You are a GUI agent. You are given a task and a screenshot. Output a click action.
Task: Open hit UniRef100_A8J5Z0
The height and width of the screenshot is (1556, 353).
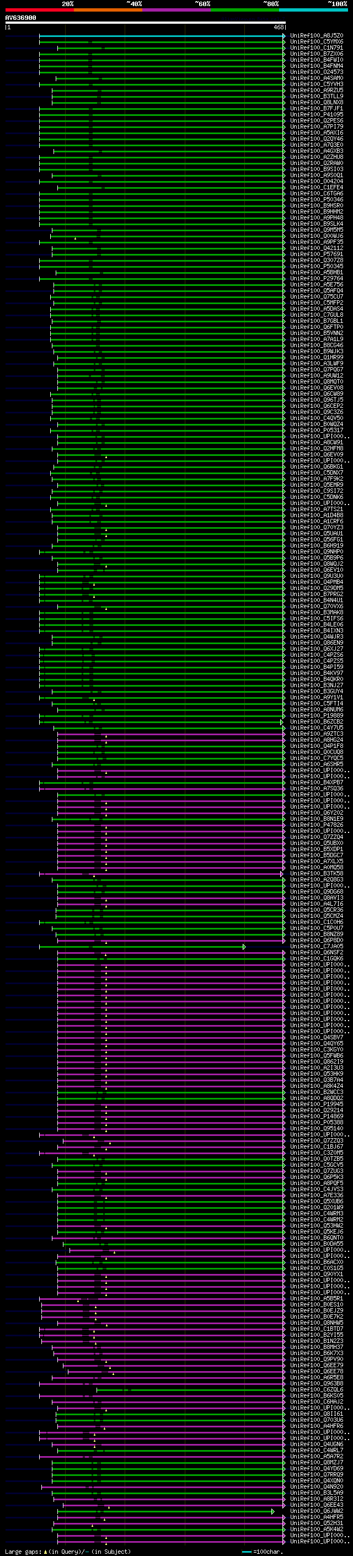click(316, 36)
